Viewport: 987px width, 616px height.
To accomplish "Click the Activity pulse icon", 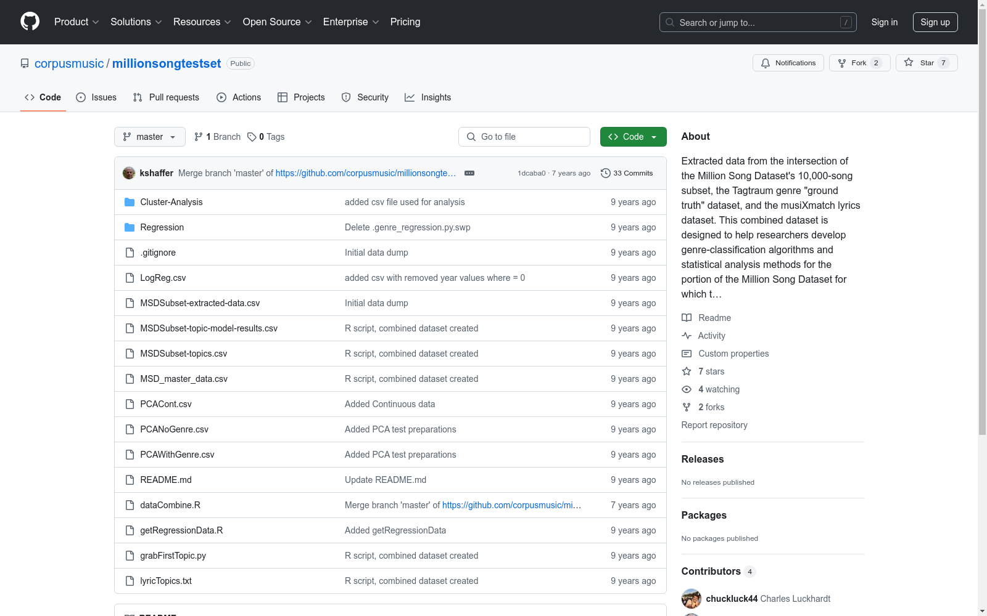I will pos(687,336).
